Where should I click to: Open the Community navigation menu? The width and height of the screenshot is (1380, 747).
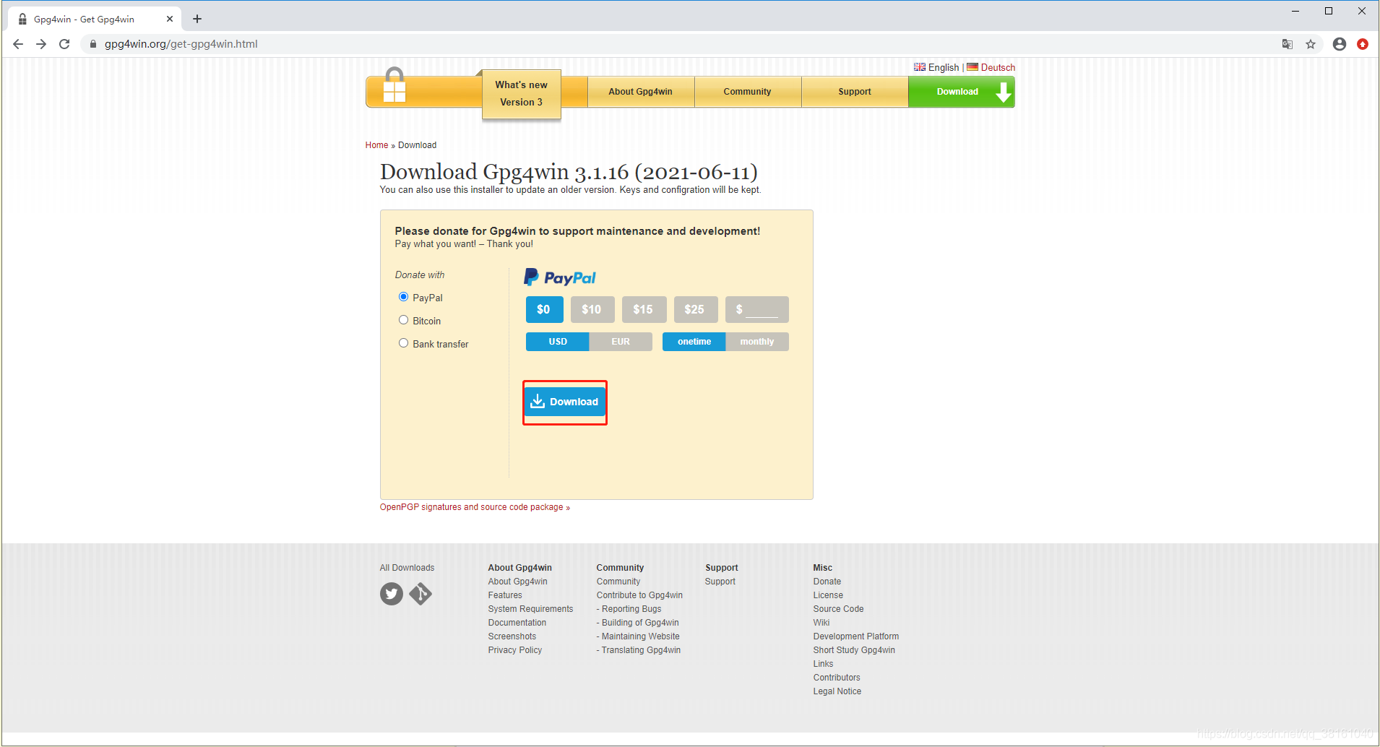pos(747,92)
